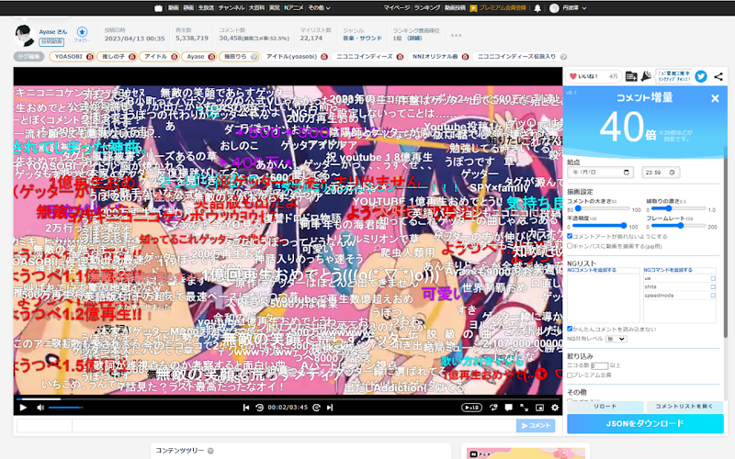Follow Ayase with the star icon
Viewport: 735px width, 459px height.
coord(82,32)
